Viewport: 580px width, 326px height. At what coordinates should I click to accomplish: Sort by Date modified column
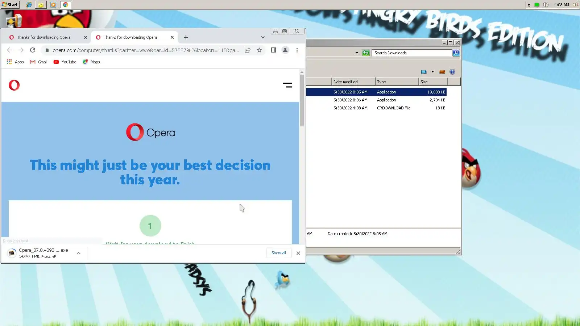point(353,82)
